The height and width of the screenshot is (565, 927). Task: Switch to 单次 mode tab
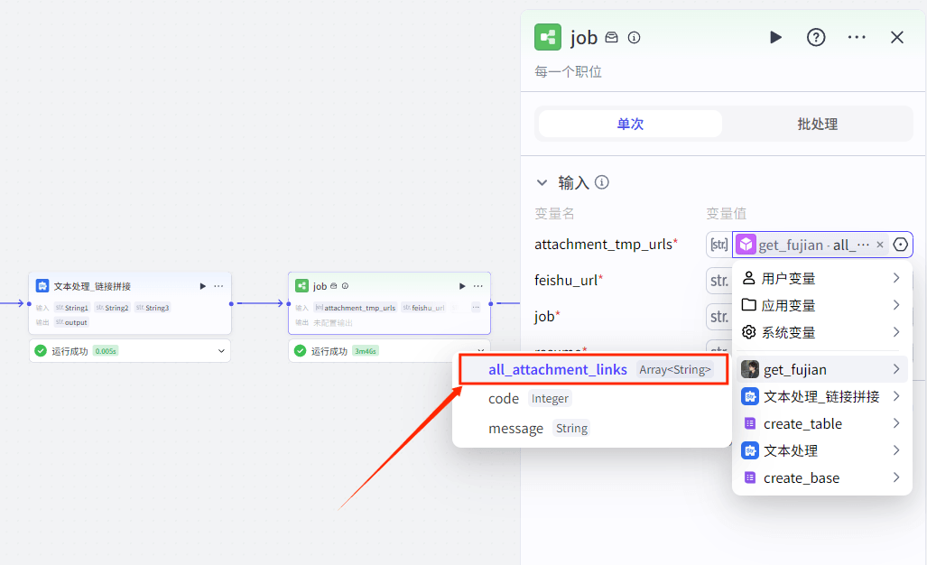(x=630, y=125)
